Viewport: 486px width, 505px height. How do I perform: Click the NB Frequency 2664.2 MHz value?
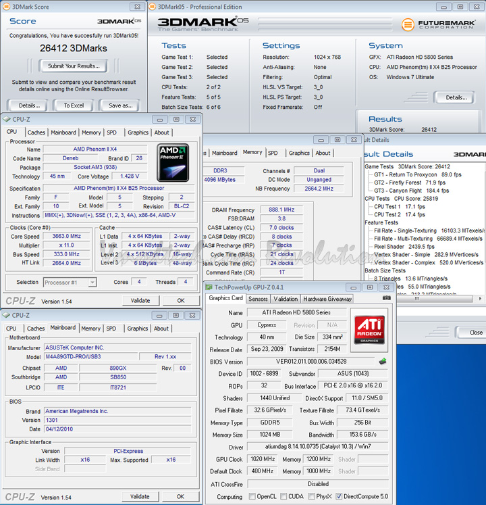(x=319, y=189)
